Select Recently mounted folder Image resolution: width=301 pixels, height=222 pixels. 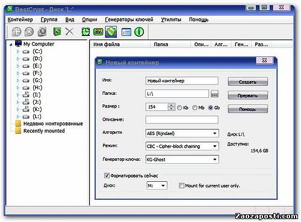(44, 131)
